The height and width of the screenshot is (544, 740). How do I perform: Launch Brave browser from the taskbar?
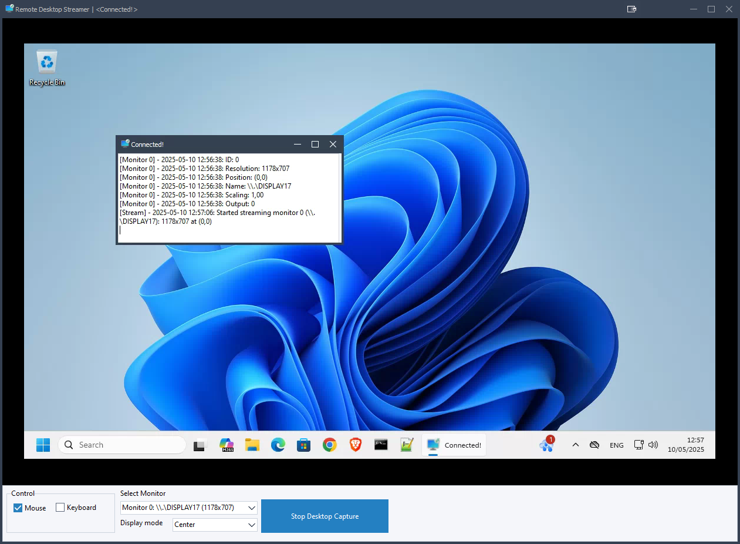356,445
